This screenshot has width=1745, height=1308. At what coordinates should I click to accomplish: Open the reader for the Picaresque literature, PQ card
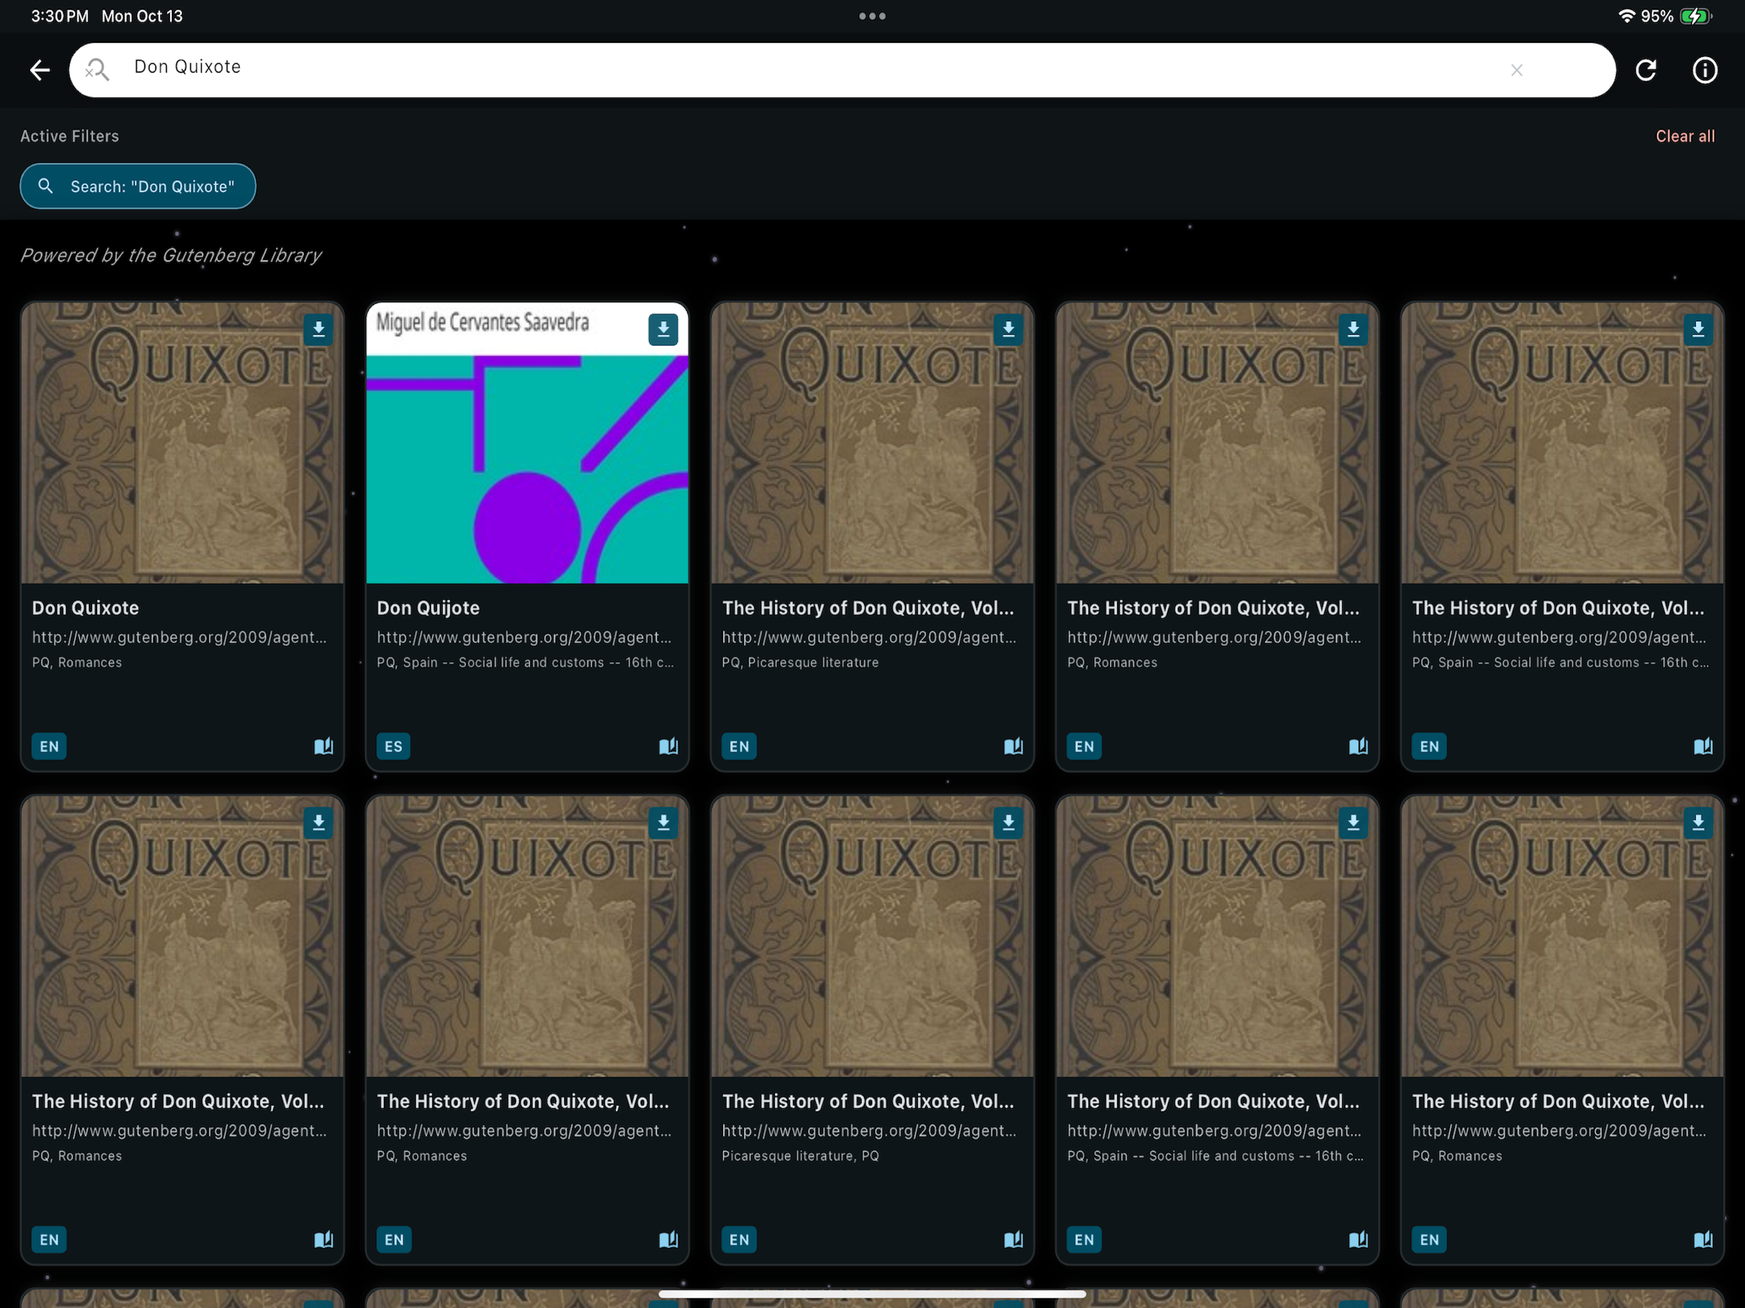1014,1240
